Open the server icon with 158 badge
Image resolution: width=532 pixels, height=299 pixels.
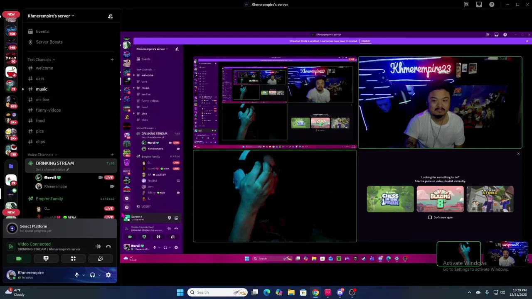11,29
